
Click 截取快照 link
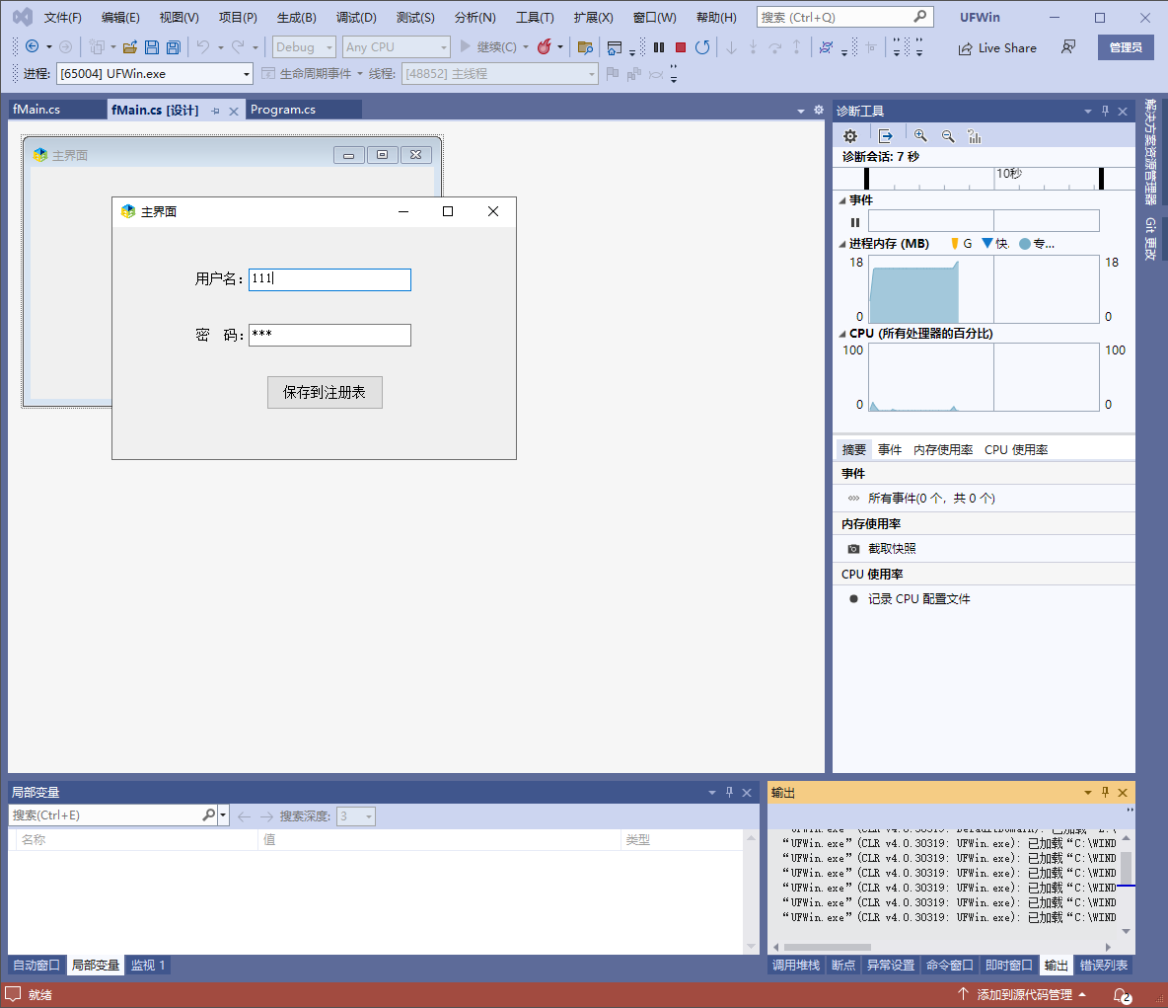click(x=892, y=549)
